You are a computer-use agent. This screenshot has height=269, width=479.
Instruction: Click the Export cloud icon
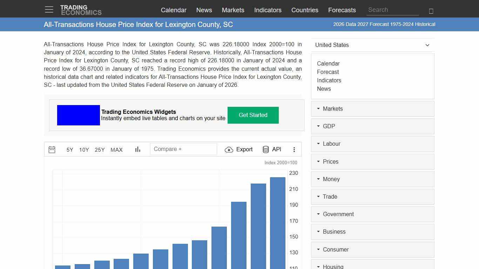pyautogui.click(x=229, y=150)
